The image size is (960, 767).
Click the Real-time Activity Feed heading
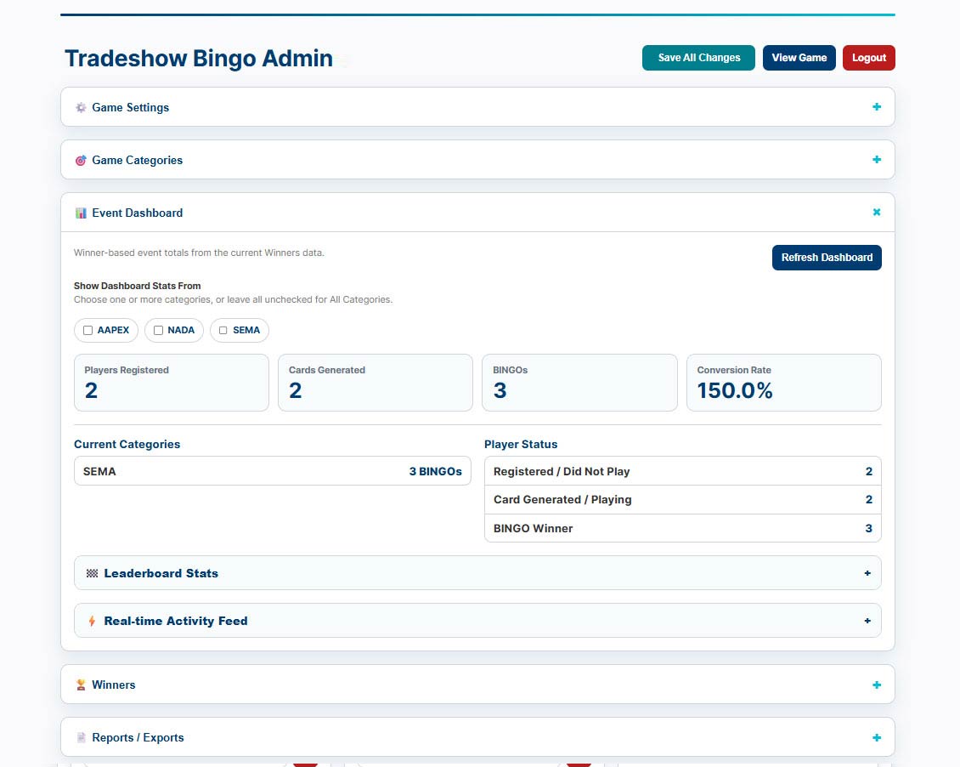(176, 622)
